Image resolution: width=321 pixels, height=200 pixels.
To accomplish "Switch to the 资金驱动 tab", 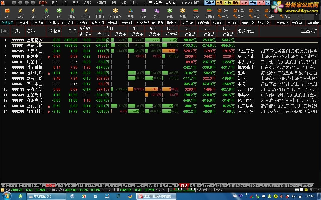I will click(x=23, y=23).
